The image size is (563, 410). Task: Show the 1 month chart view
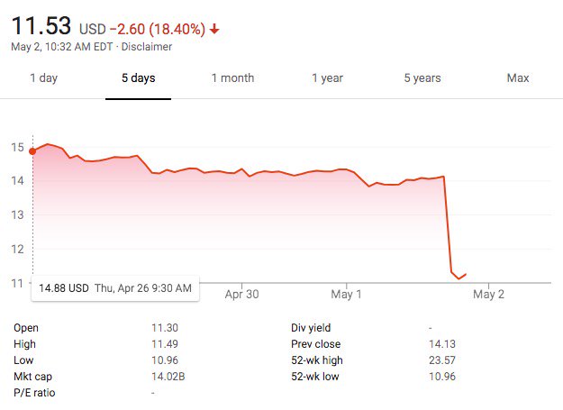pyautogui.click(x=232, y=78)
